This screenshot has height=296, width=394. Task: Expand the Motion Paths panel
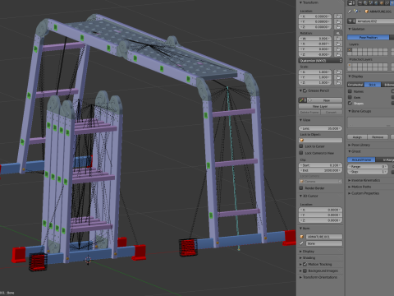(350, 187)
